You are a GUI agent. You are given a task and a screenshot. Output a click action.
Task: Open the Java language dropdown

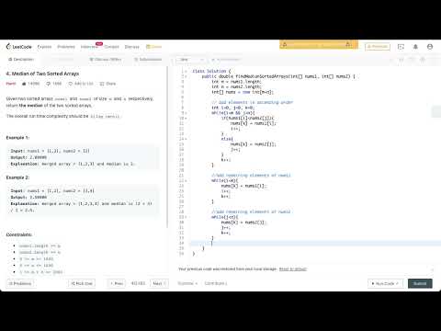point(192,60)
